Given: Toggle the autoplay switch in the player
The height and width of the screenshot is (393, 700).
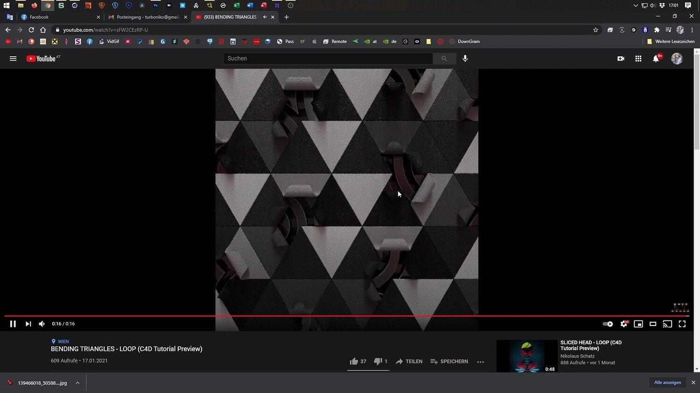Looking at the screenshot, I should [608, 324].
